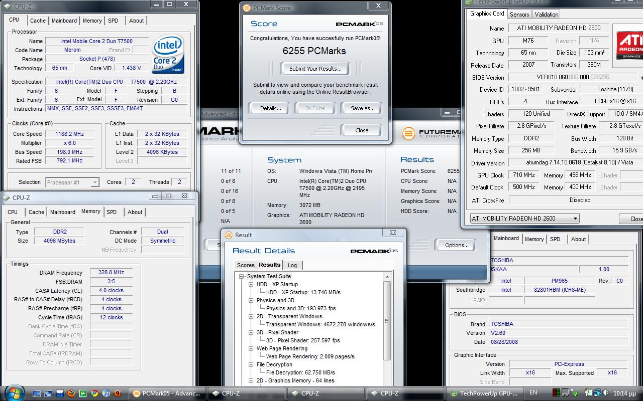Switch to the Cache tab in top CPU-Z
Viewport: 643px width, 401px height.
tap(38, 21)
